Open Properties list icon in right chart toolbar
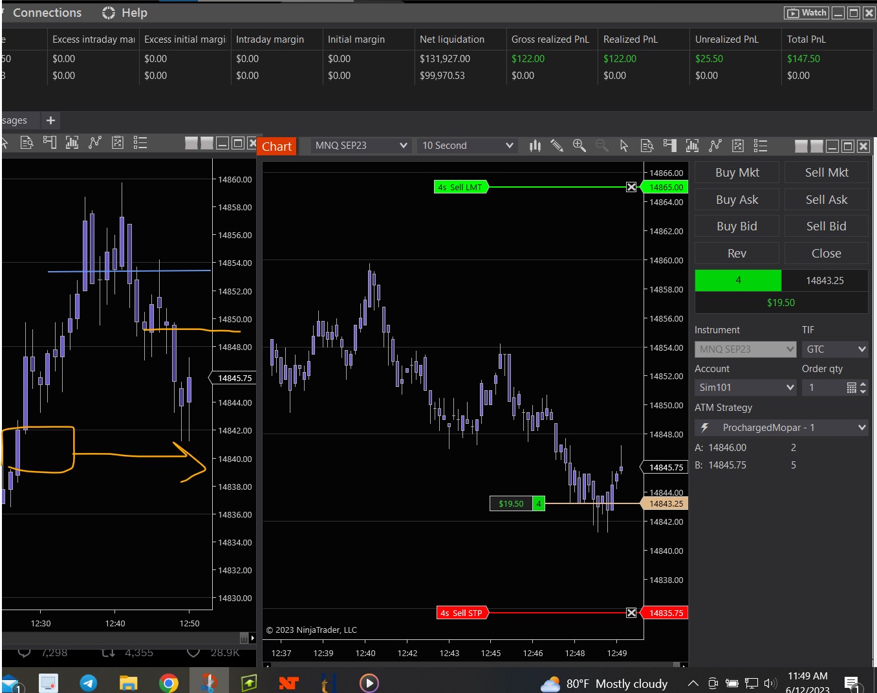 (761, 146)
